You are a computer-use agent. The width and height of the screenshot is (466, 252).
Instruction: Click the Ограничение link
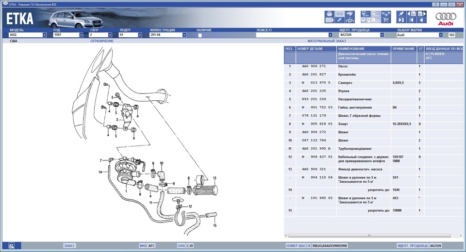pyautogui.click(x=102, y=41)
